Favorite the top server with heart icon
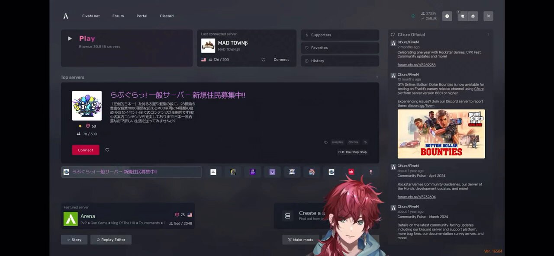This screenshot has height=256, width=554. 107,150
